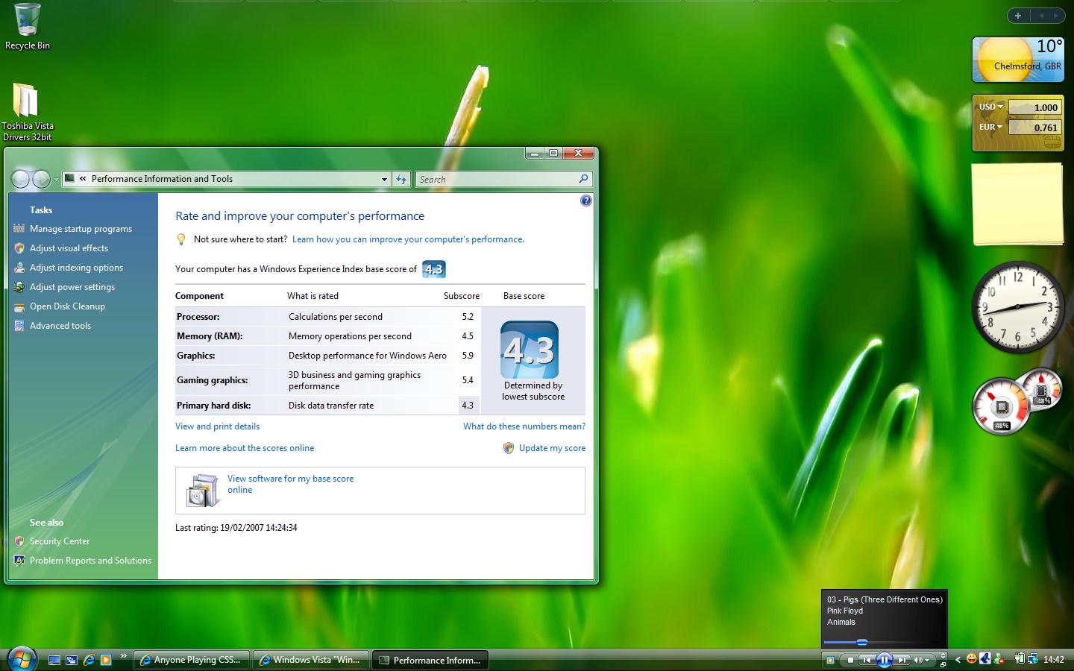1074x671 pixels.
Task: Click the Last rating date text
Action: tap(236, 528)
